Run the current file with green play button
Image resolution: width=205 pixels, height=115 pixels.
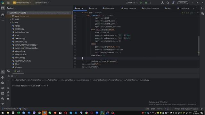[x=141, y=3]
